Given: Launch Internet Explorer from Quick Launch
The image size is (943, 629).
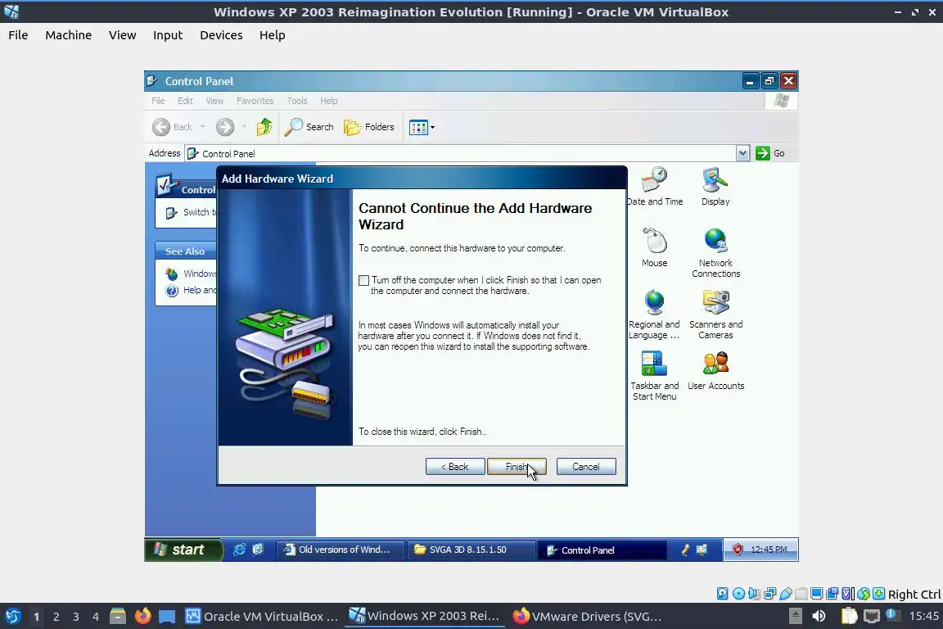Looking at the screenshot, I should tap(239, 550).
